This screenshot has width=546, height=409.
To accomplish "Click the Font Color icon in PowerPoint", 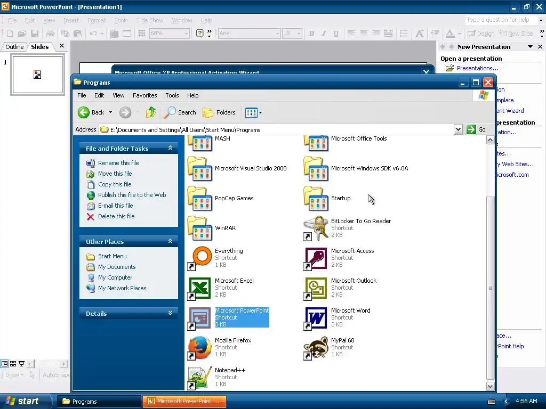I will pyautogui.click(x=450, y=34).
